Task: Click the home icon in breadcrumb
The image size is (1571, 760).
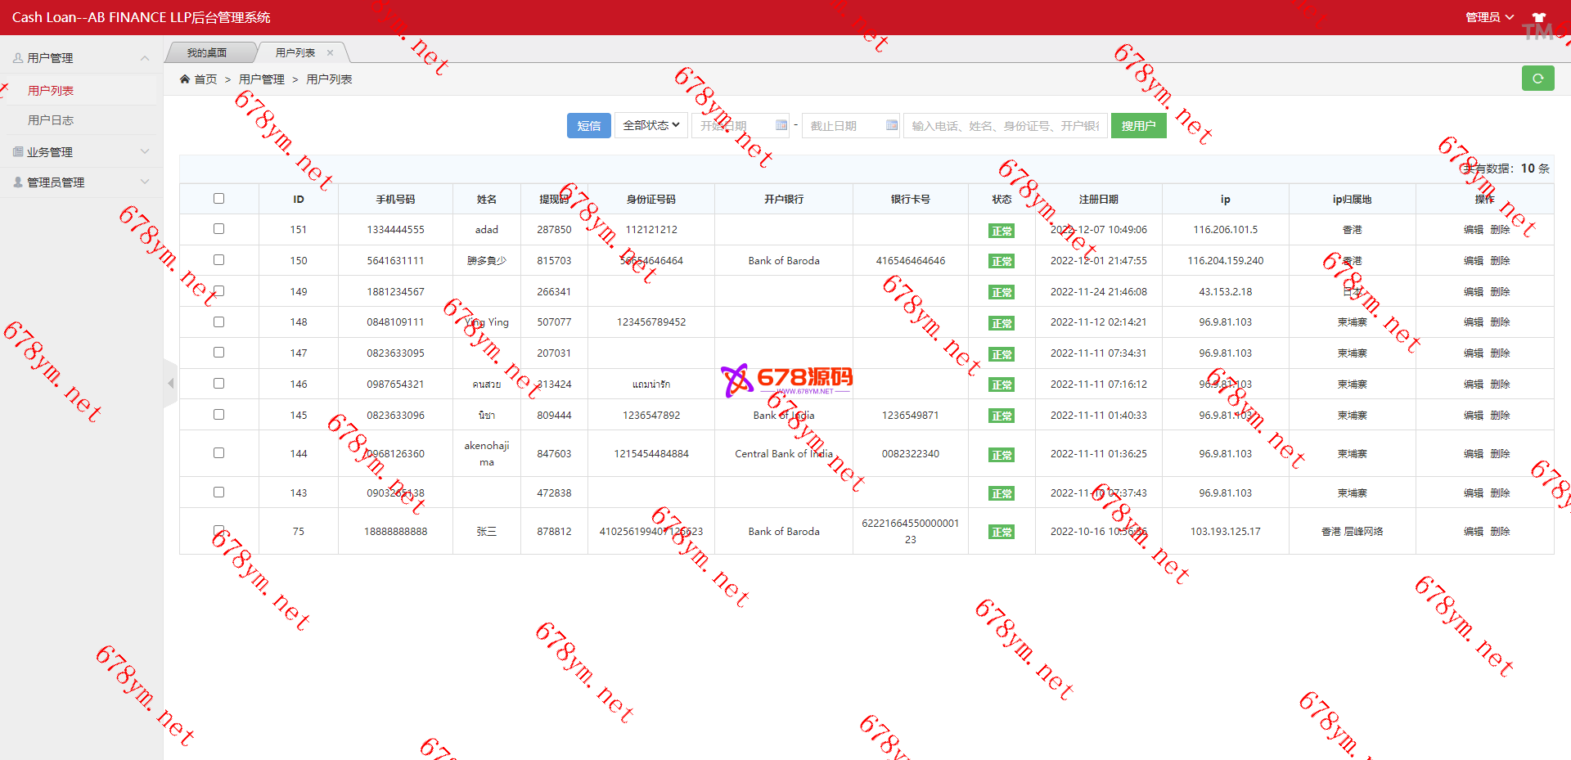Action: (185, 79)
